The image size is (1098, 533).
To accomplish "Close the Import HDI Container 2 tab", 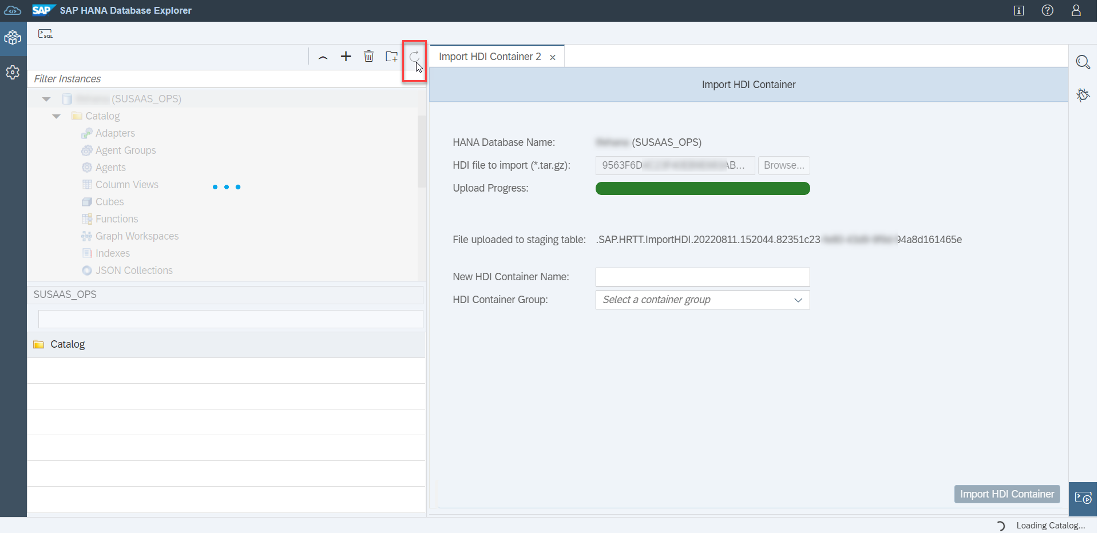I will pos(553,57).
